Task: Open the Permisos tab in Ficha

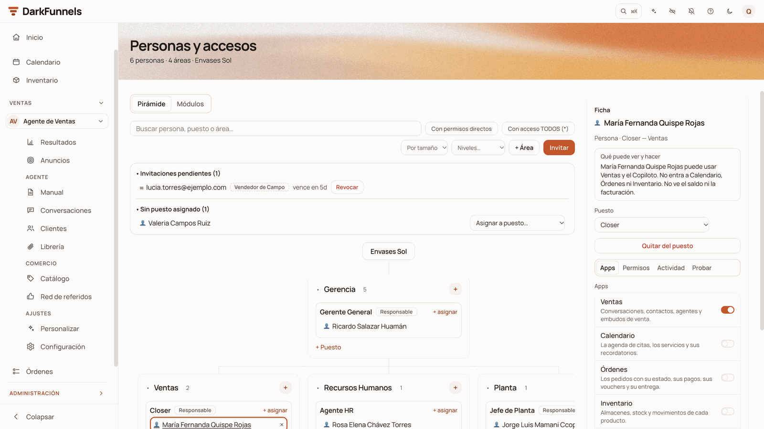Action: tap(636, 268)
